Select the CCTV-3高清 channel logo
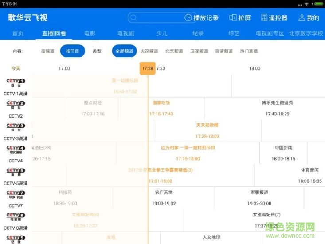The width and height of the screenshot is (325, 244). 16,127
